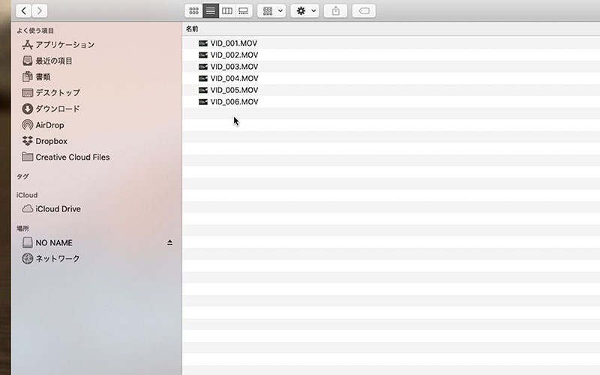Screen dimensions: 600x375
Task: Open AirDrop in the sidebar
Action: [49, 125]
